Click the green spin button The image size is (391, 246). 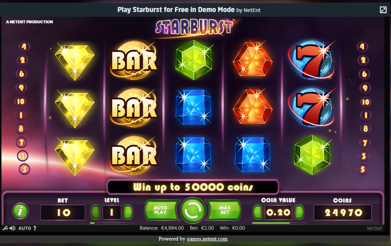(x=193, y=211)
